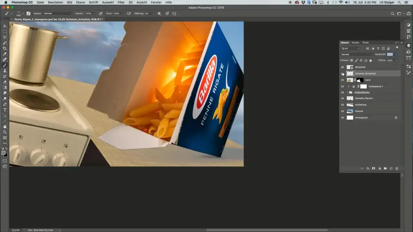
Task: Open the adjustment layer icon at panel bottom
Action: (x=379, y=168)
